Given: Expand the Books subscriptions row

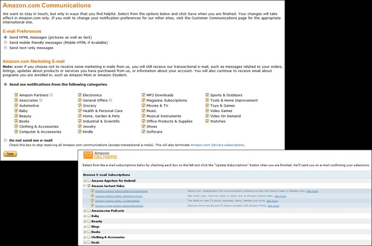Looking at the screenshot, I should click(x=85, y=232).
